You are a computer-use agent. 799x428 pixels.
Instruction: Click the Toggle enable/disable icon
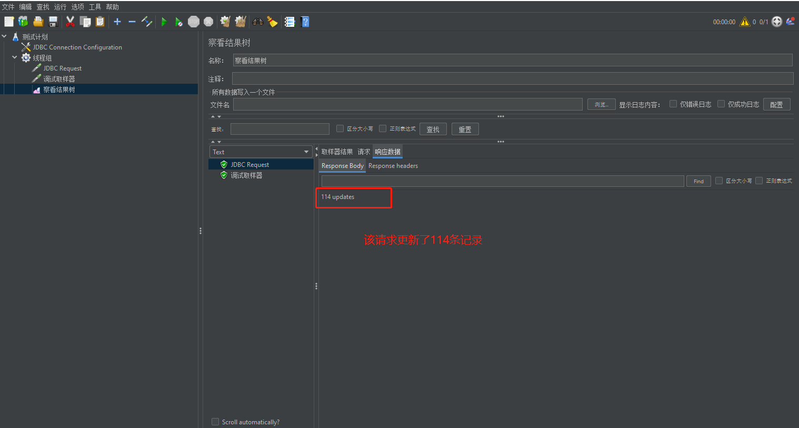click(147, 22)
